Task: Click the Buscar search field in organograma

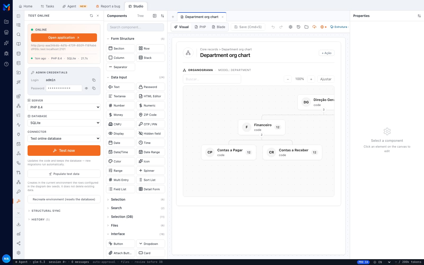Action: point(212,79)
